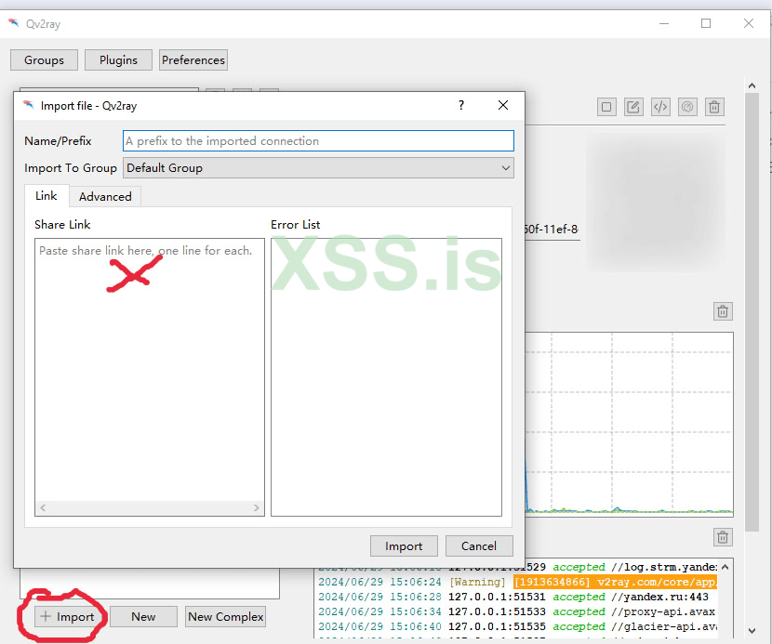Open the Groups manager
The width and height of the screenshot is (772, 644).
click(x=44, y=60)
